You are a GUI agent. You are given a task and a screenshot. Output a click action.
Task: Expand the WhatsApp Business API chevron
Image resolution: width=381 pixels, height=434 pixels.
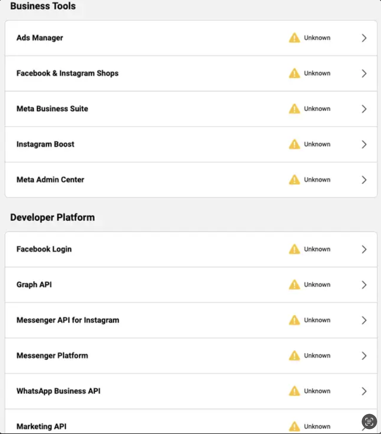pyautogui.click(x=364, y=391)
